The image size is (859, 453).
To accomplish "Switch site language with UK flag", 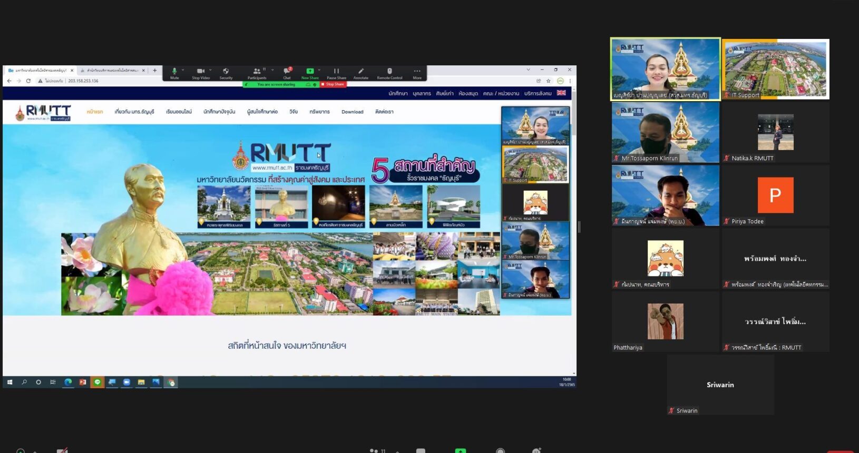I will (x=561, y=93).
